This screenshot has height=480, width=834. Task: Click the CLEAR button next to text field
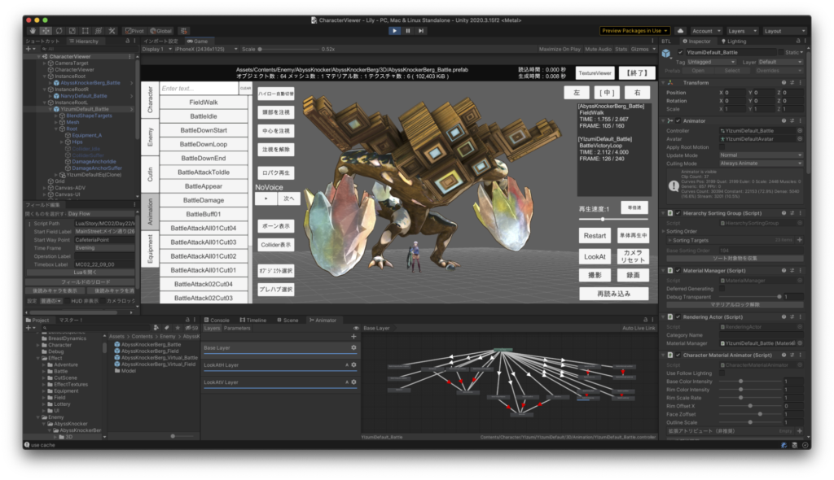tap(245, 88)
